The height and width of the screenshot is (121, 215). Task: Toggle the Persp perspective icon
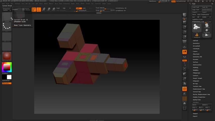click(185, 42)
